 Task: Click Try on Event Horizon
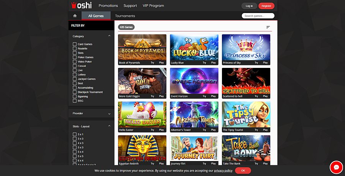pyautogui.click(x=204, y=96)
